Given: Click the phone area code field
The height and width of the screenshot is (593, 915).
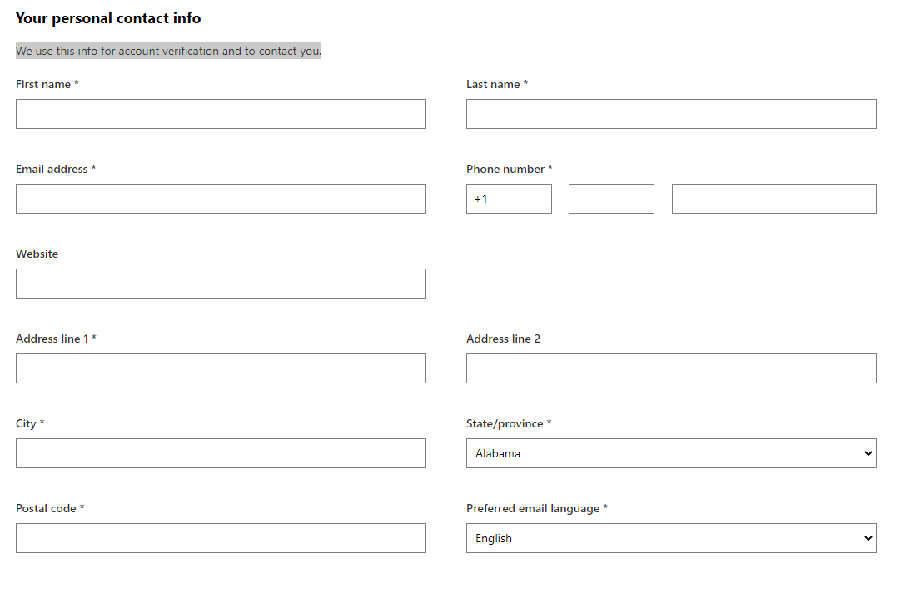Looking at the screenshot, I should click(x=611, y=199).
